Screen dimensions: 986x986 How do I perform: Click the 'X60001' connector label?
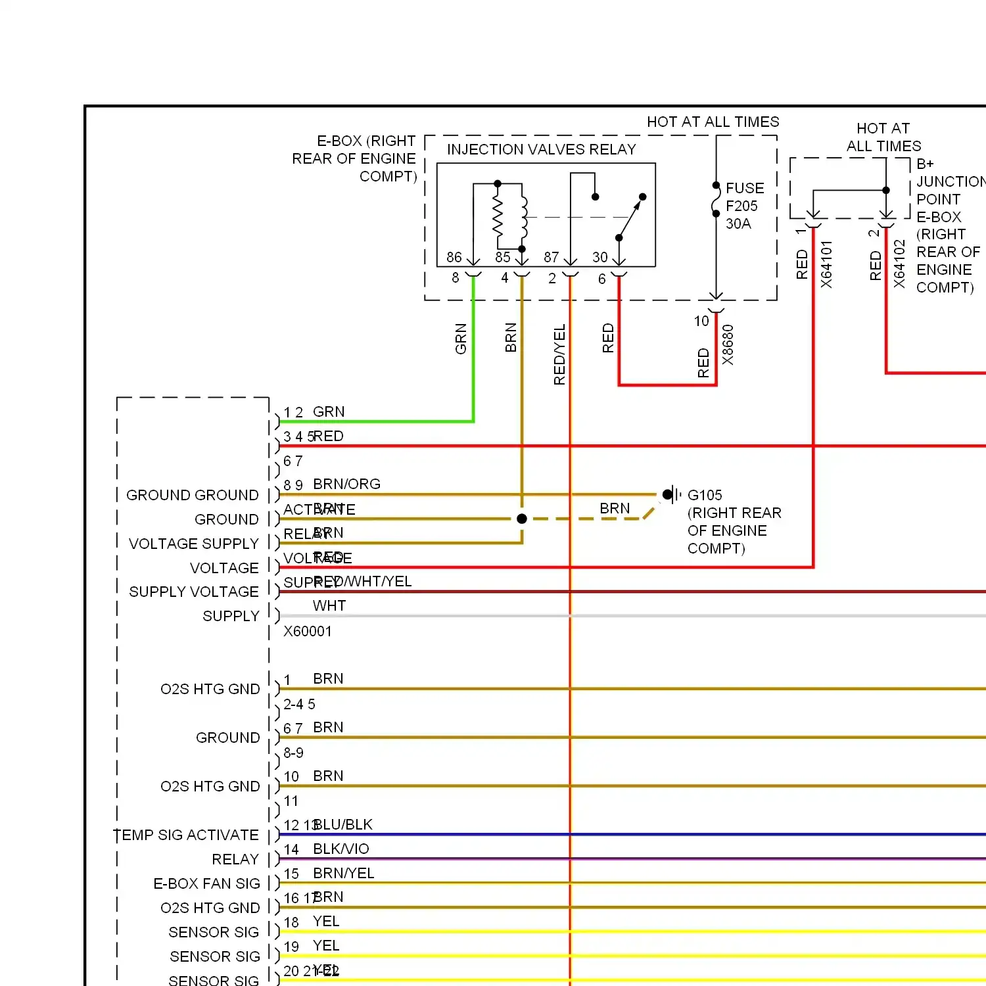click(x=308, y=631)
